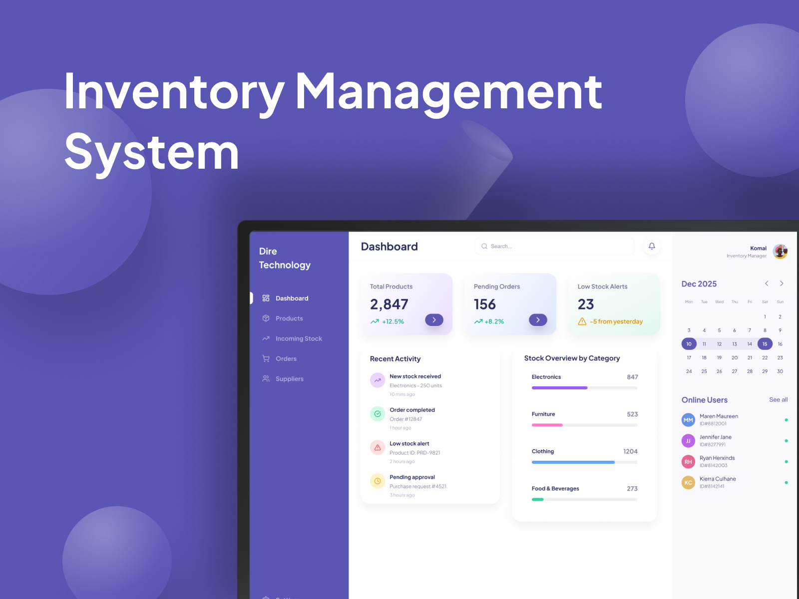Open Pending Orders details via chevron
Screen dimensions: 799x599
(x=538, y=320)
